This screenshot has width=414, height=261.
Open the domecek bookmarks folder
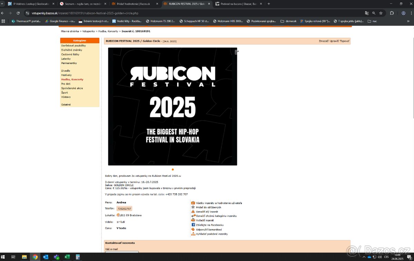[289, 21]
